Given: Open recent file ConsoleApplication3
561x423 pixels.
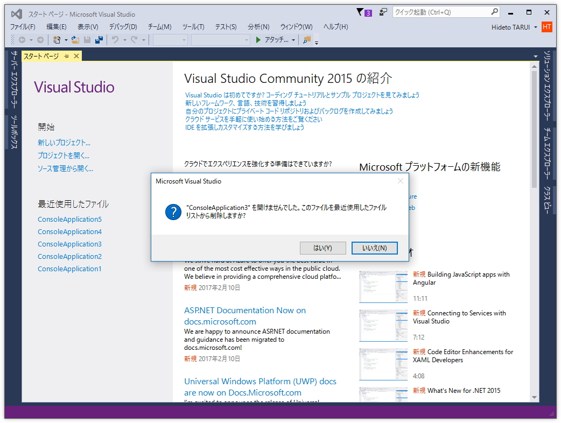Looking at the screenshot, I should pyautogui.click(x=70, y=244).
